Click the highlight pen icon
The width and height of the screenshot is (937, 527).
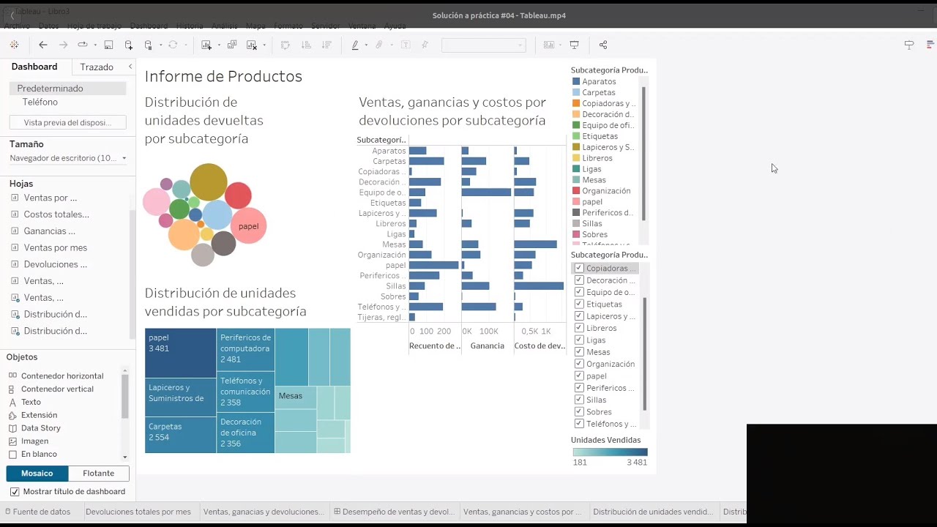(355, 45)
